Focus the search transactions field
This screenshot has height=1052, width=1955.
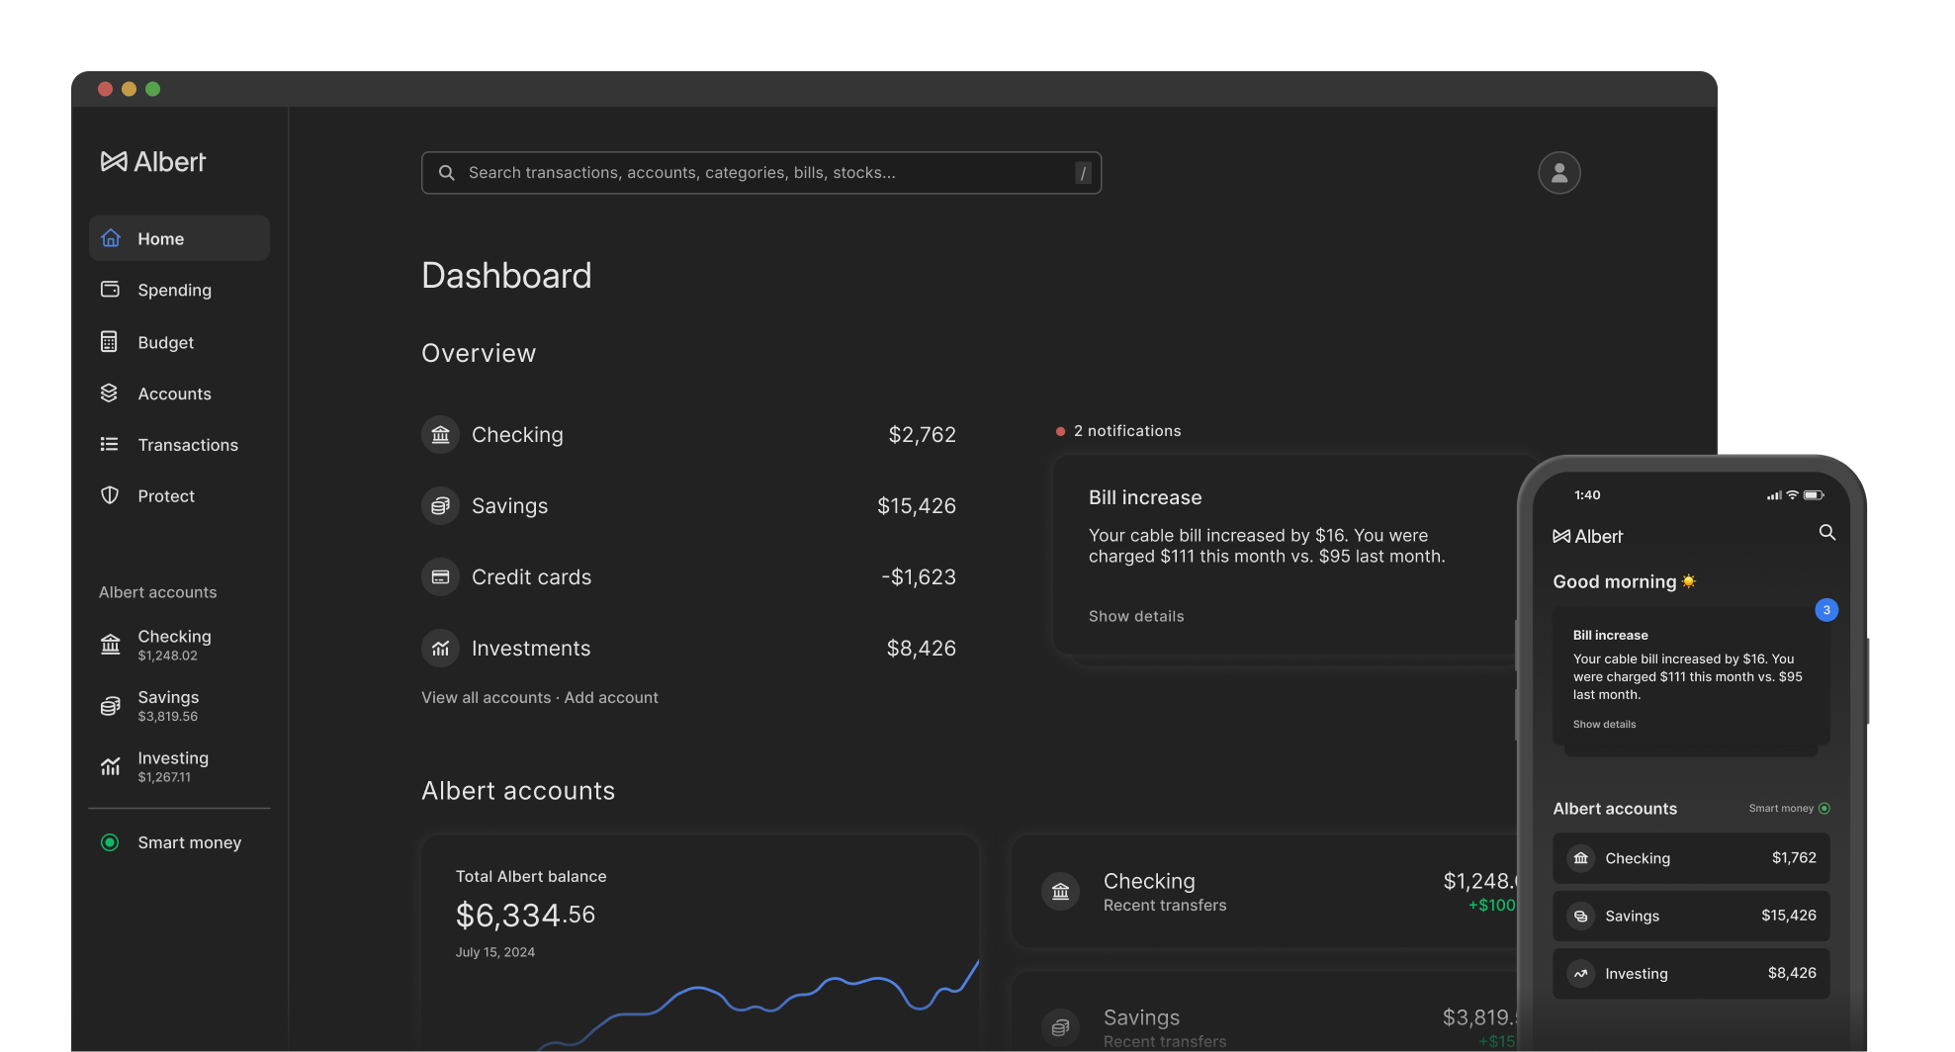pyautogui.click(x=761, y=173)
